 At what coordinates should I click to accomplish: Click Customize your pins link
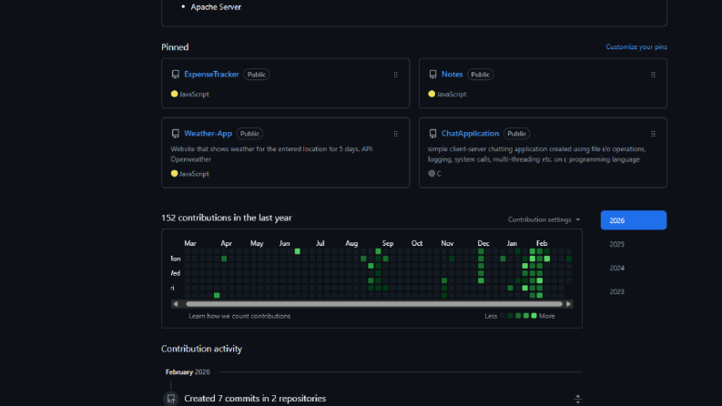[636, 47]
